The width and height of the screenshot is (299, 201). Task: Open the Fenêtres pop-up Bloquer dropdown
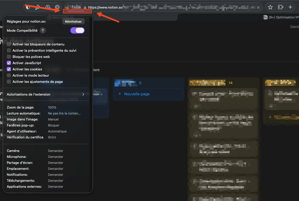click(54, 125)
